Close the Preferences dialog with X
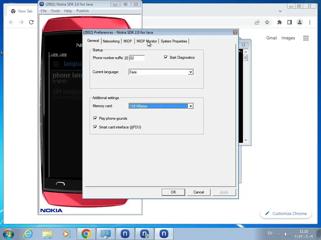This screenshot has height=240, width=321. tap(235, 32)
